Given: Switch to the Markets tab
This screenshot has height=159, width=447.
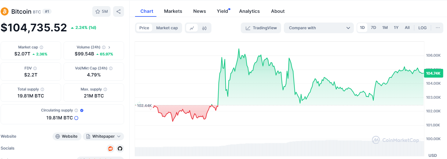Looking at the screenshot, I should [173, 11].
